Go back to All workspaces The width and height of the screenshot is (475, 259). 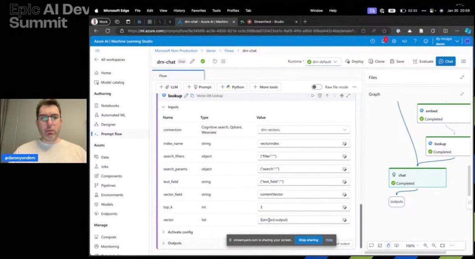click(x=110, y=60)
